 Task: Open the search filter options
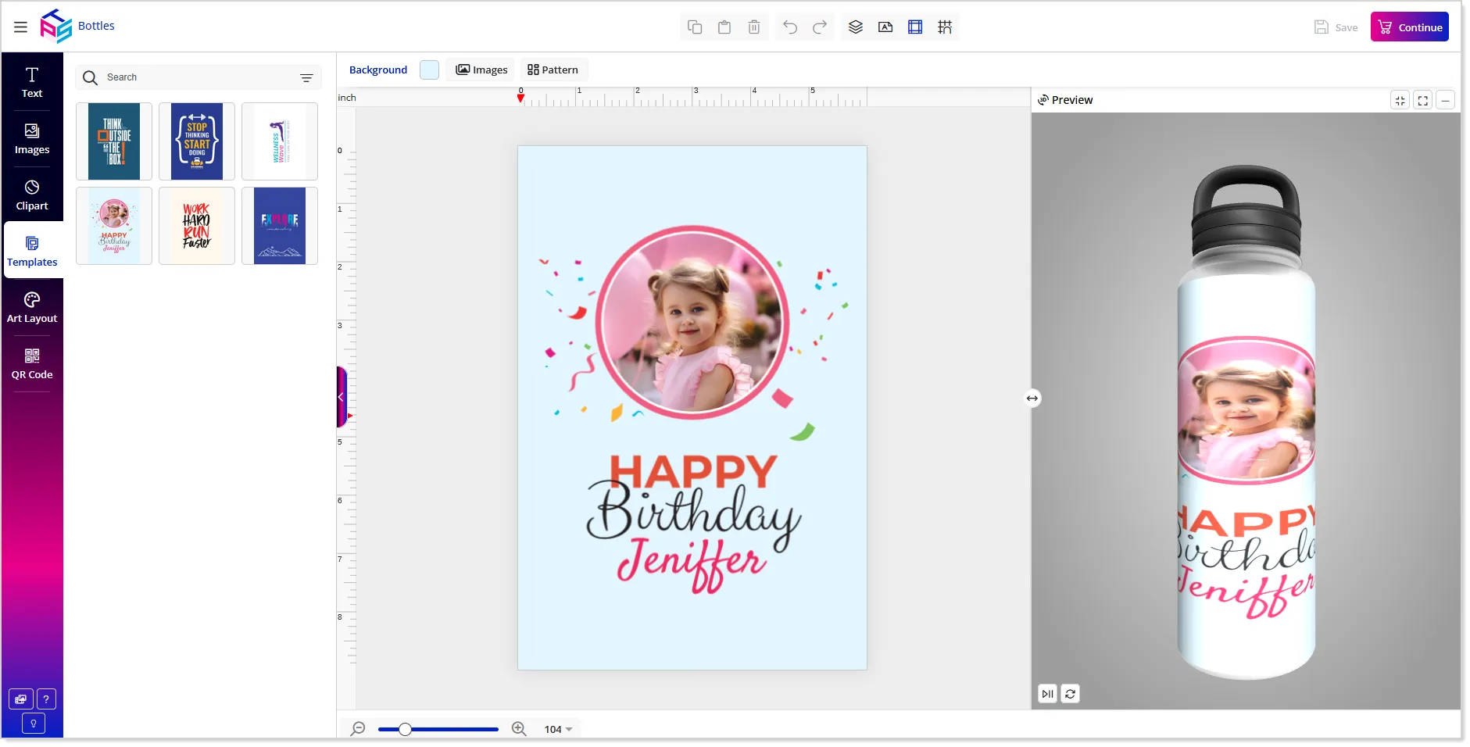tap(306, 77)
